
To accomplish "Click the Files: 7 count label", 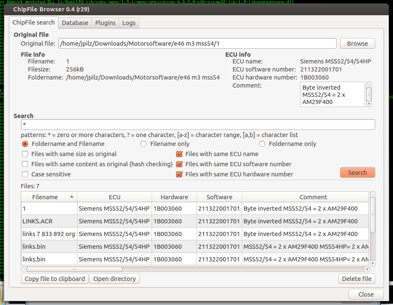I will tap(30, 186).
